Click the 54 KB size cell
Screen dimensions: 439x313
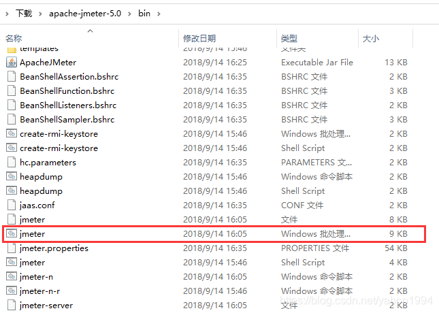[x=396, y=248]
